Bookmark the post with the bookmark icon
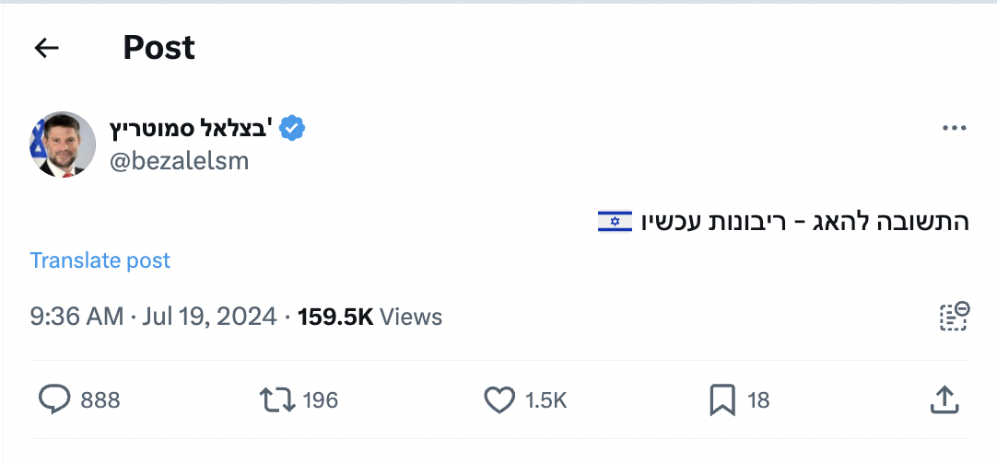 (x=721, y=399)
